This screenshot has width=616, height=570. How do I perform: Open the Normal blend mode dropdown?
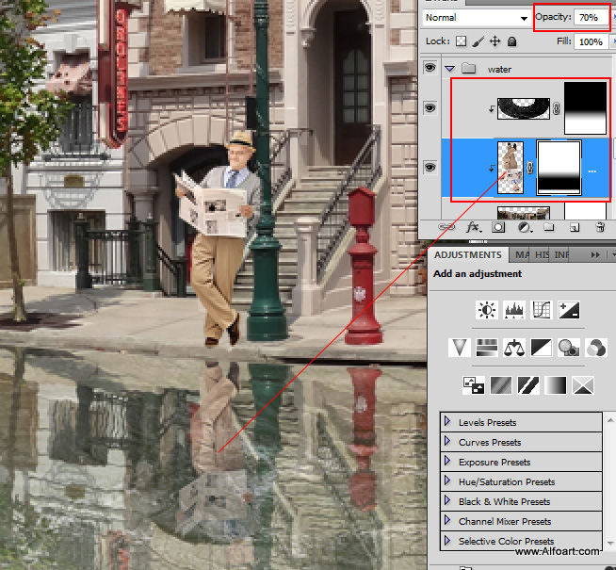[476, 18]
